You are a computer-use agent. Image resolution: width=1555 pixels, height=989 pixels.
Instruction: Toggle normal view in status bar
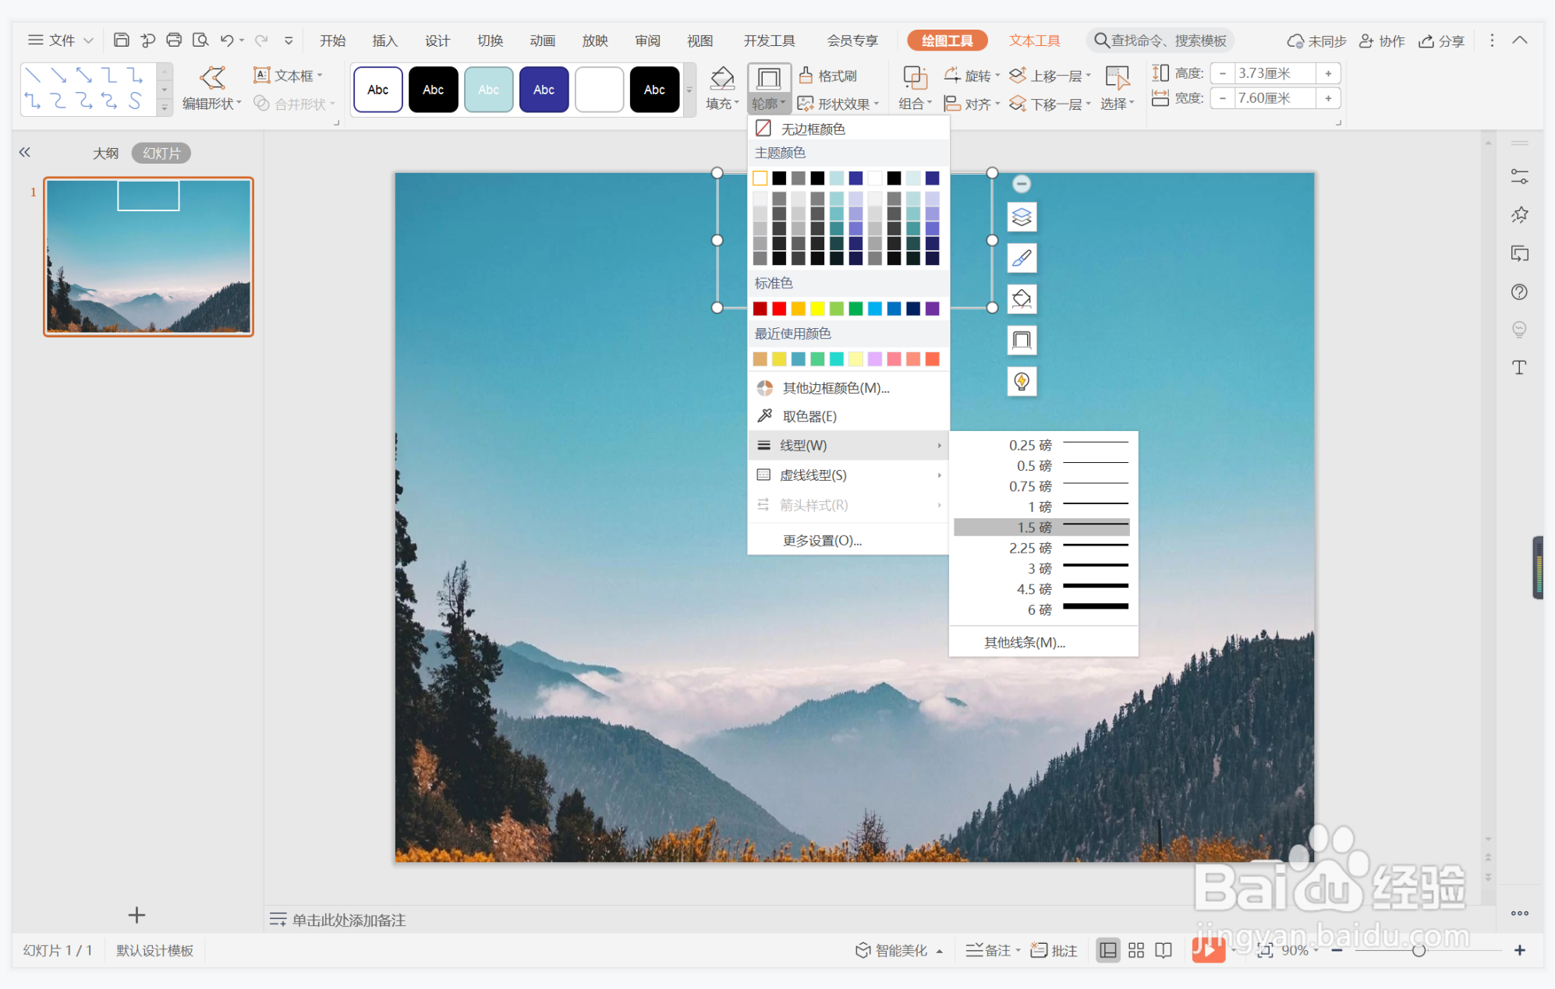coord(1107,950)
